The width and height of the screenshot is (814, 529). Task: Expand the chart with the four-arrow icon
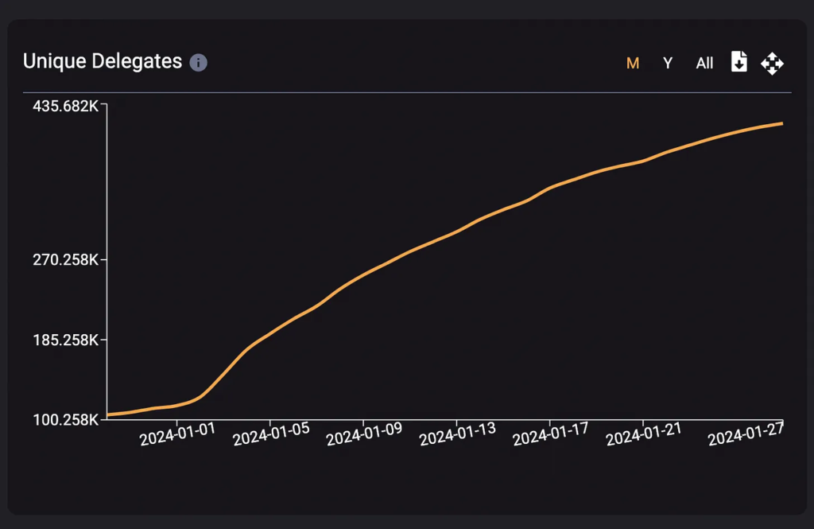coord(772,63)
